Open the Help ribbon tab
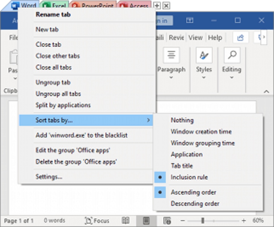The image size is (274, 227). pyautogui.click(x=215, y=37)
